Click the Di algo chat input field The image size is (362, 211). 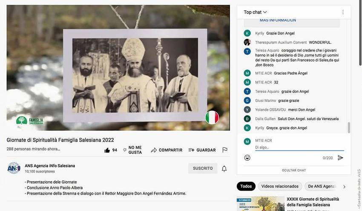point(299,147)
